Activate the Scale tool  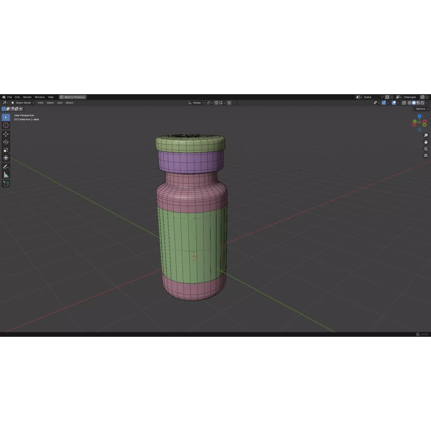pyautogui.click(x=6, y=150)
